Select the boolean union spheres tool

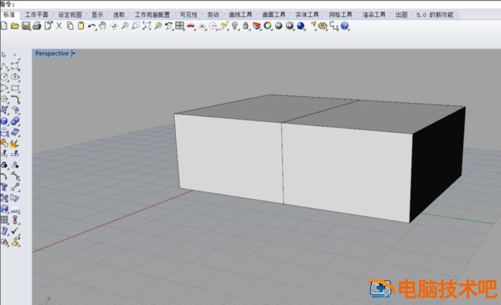coord(15,121)
